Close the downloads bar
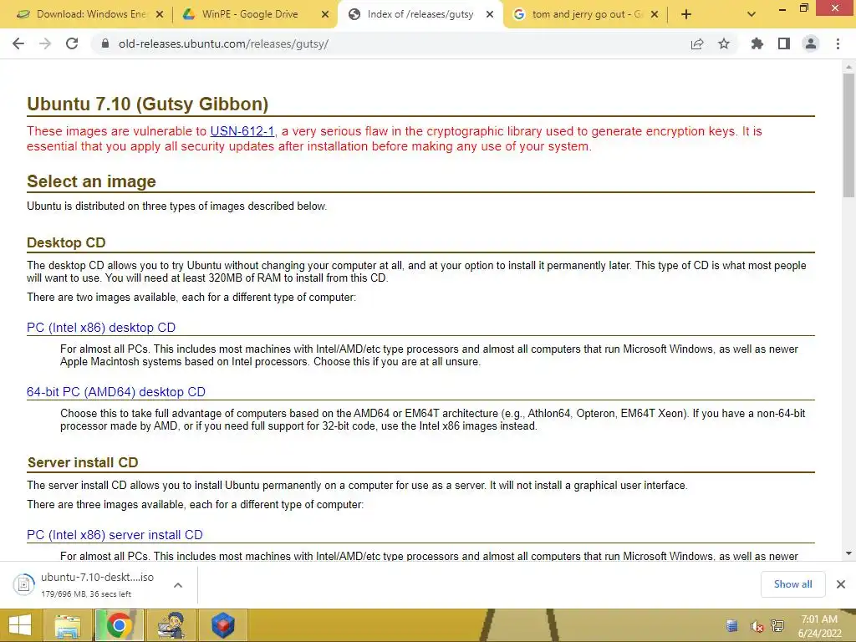Image resolution: width=856 pixels, height=642 pixels. [841, 584]
